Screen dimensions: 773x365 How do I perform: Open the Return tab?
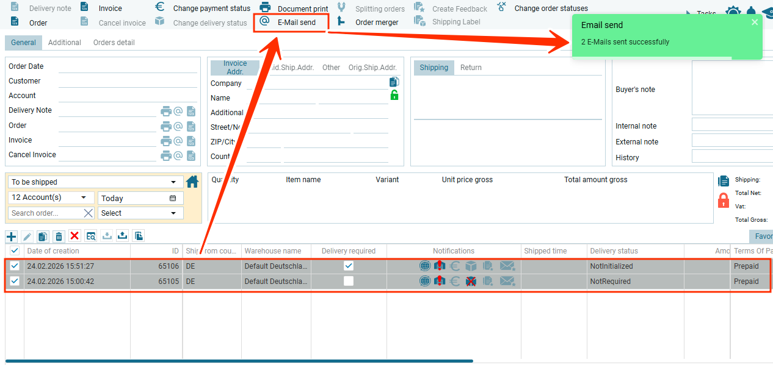471,68
